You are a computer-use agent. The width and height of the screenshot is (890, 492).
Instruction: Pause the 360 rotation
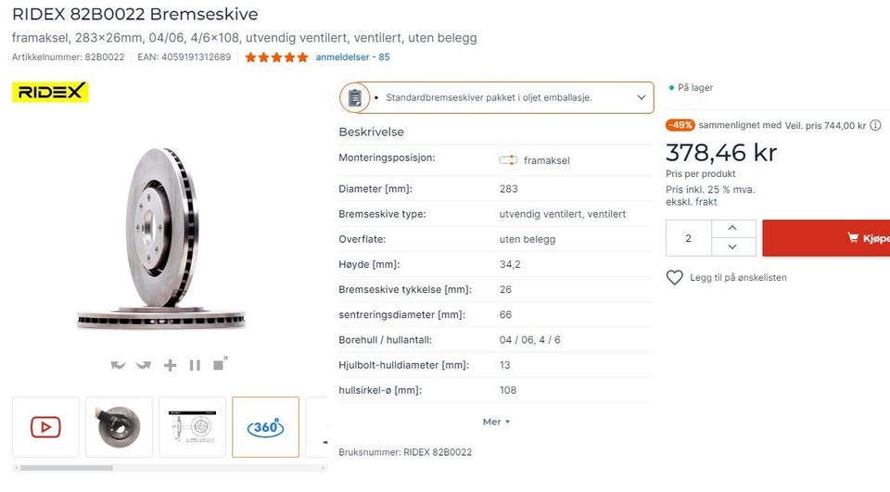(195, 365)
